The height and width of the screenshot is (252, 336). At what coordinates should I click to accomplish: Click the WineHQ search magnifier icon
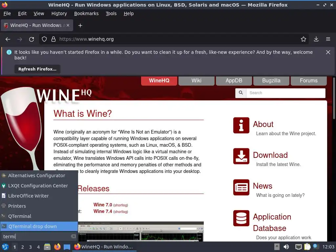pos(241,93)
